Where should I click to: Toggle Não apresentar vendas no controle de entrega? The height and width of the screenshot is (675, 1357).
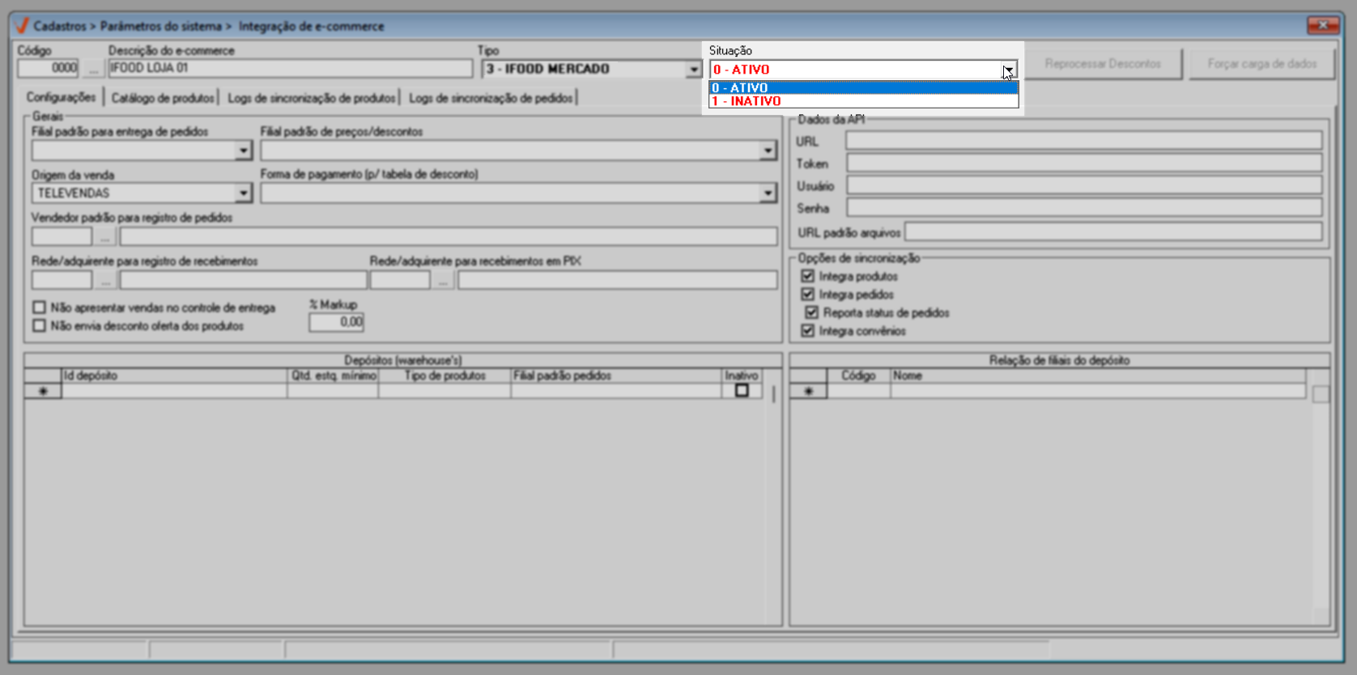(x=39, y=308)
